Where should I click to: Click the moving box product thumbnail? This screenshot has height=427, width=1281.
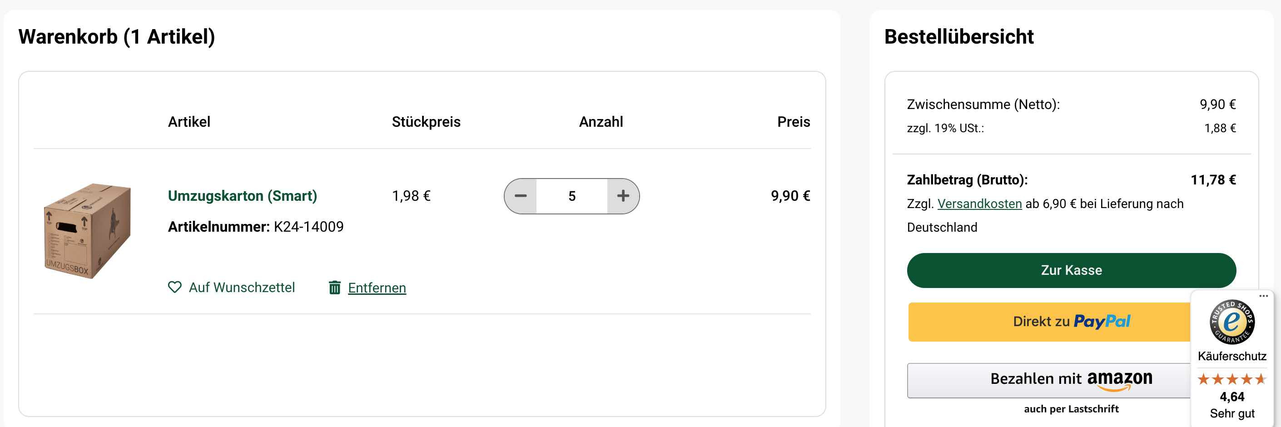pyautogui.click(x=88, y=231)
